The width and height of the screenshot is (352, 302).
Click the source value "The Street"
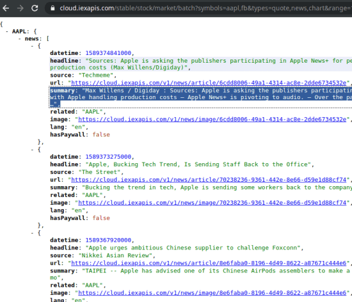(99, 172)
